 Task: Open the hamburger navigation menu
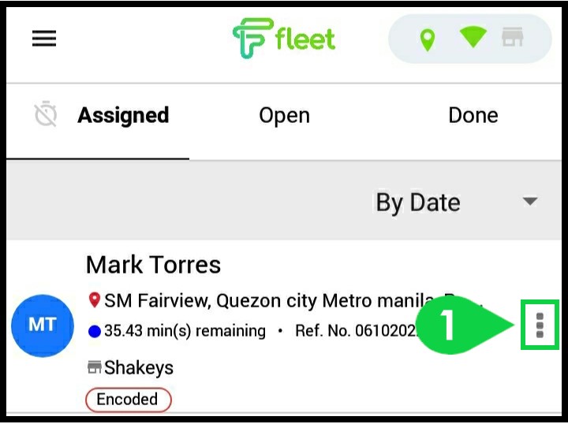pos(44,39)
